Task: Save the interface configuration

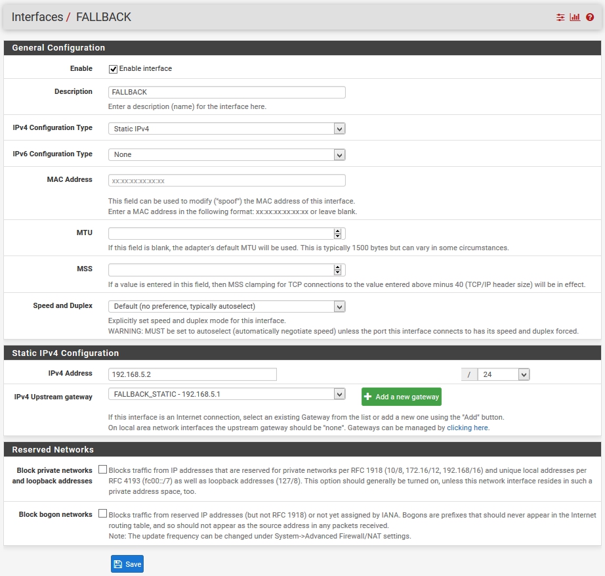Action: coord(127,564)
